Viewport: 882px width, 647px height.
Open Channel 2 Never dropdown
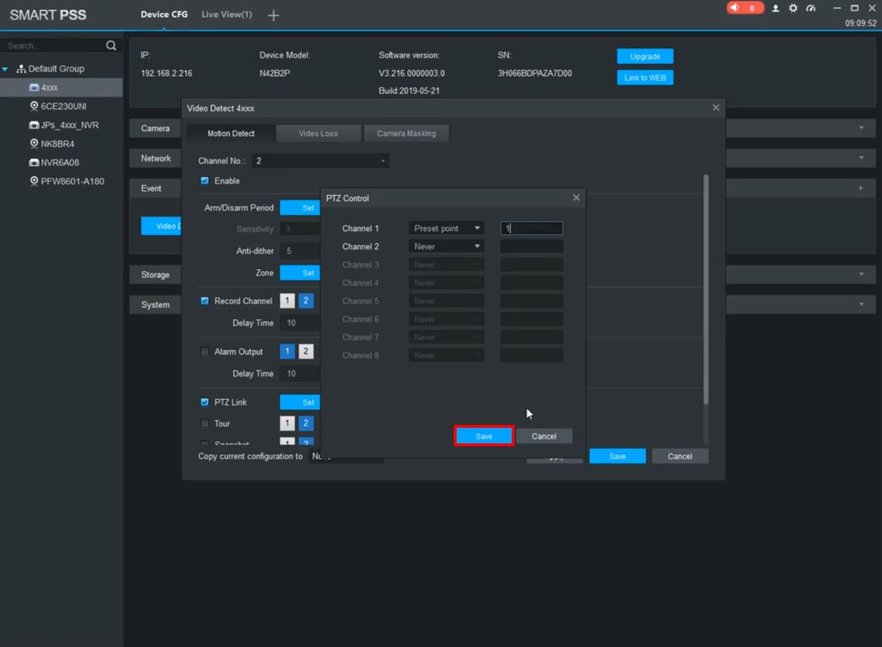point(447,247)
